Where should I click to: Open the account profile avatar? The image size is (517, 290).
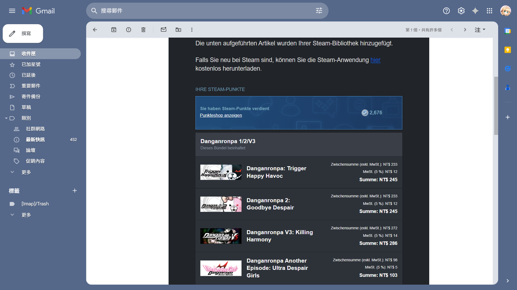[x=505, y=11]
